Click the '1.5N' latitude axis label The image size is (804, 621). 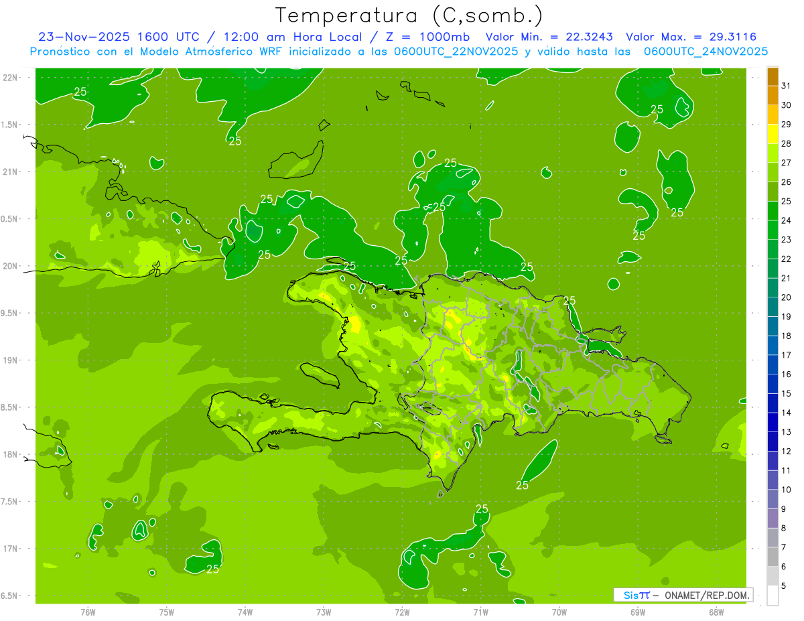[10, 125]
